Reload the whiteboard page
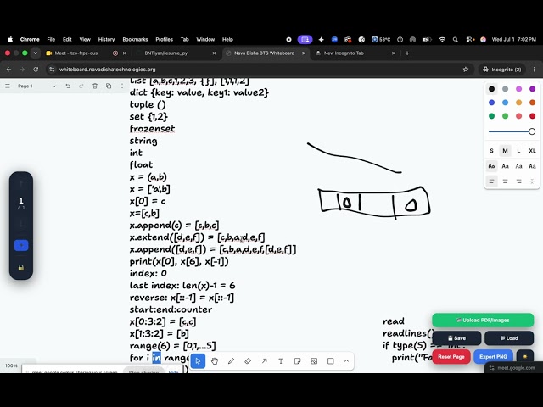Viewport: 543px width, 407px height. (36, 70)
